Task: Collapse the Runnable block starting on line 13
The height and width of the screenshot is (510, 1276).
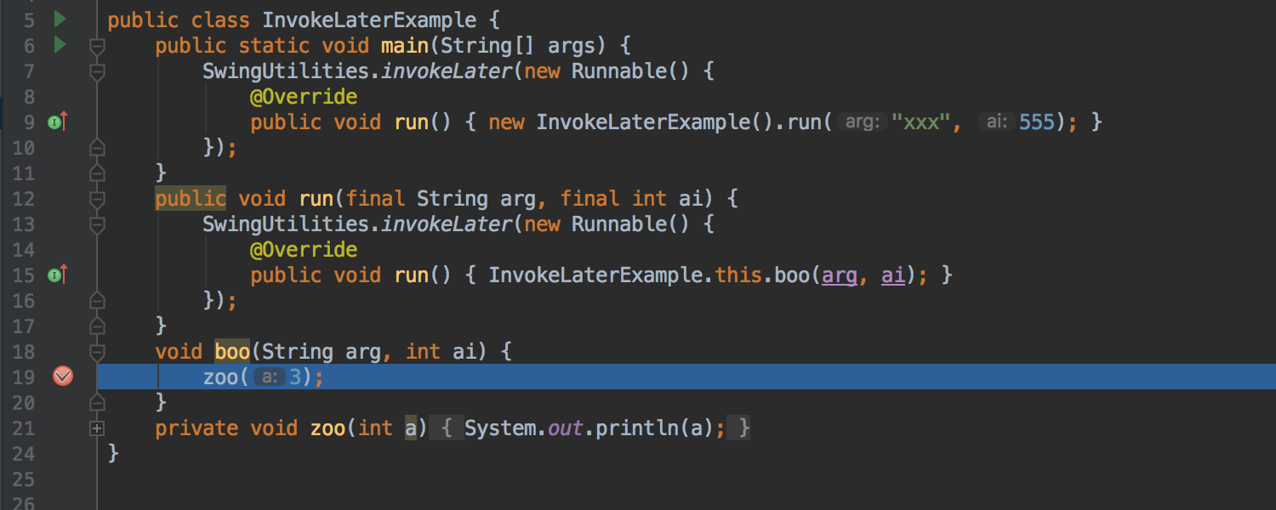Action: 97,224
